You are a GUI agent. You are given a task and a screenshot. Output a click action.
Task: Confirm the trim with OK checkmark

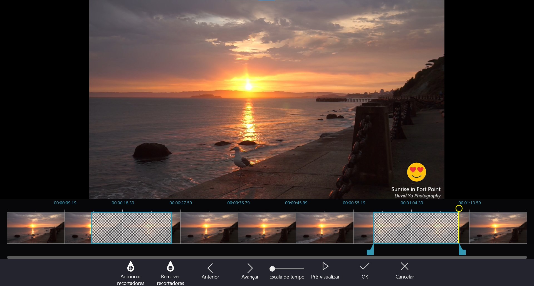point(365,266)
